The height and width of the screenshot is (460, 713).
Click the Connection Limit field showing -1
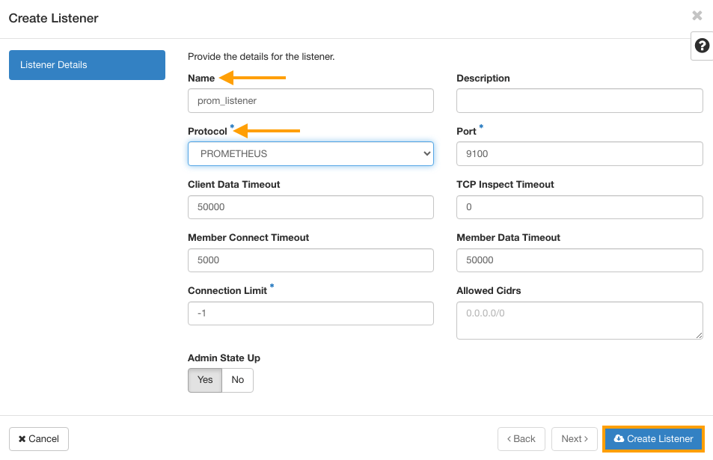[x=310, y=313]
